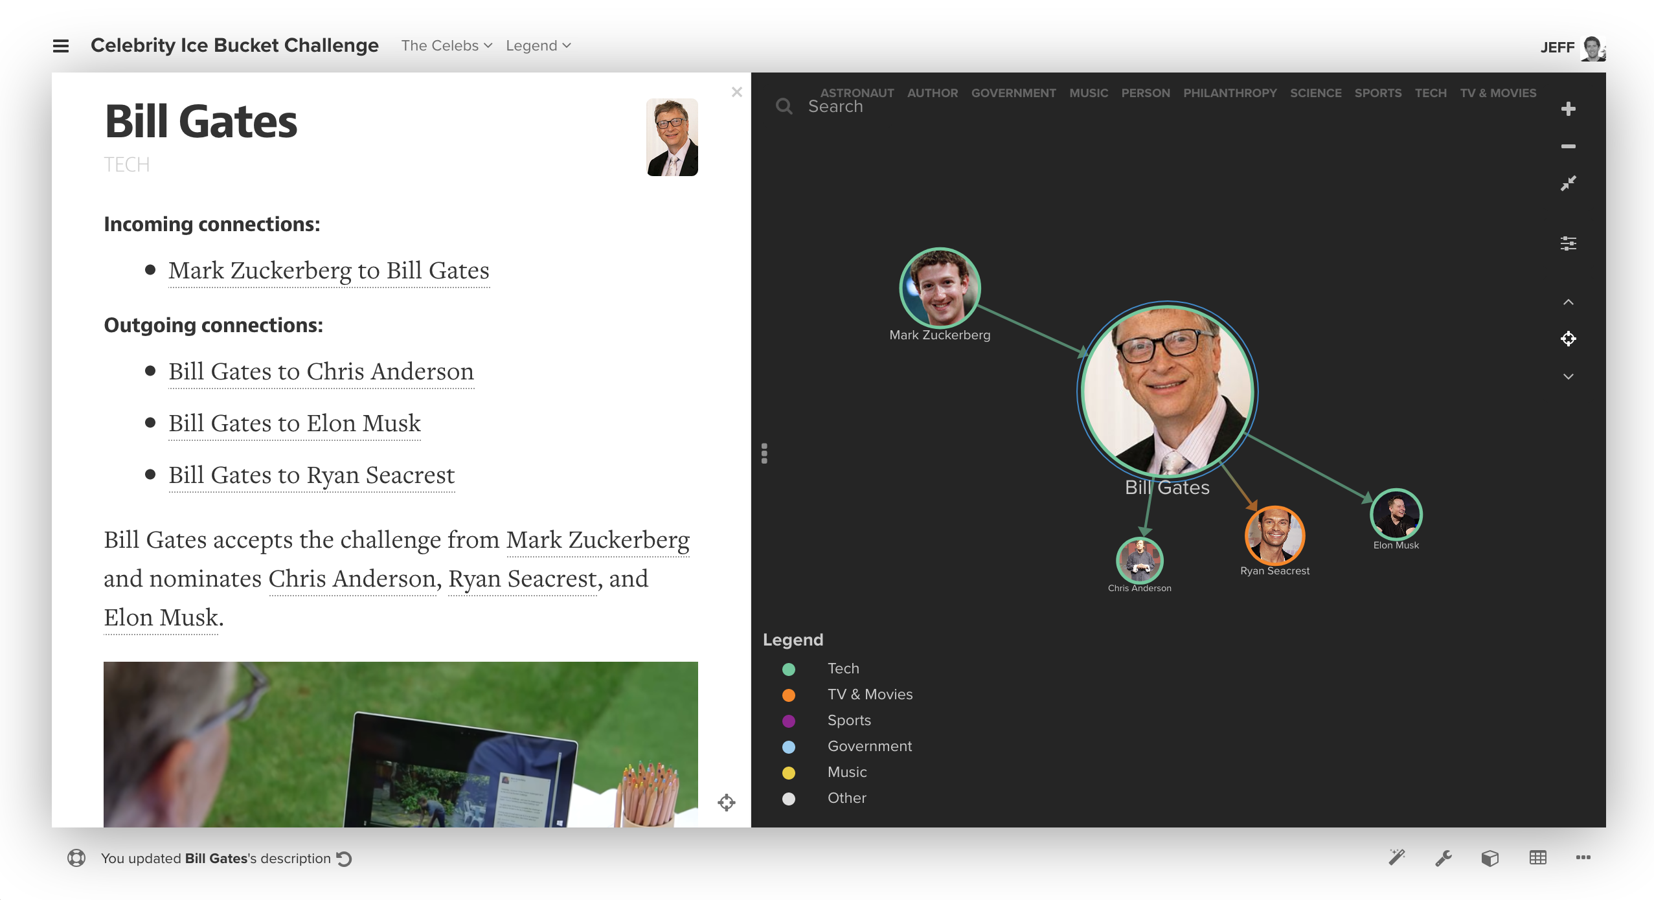The image size is (1654, 900).
Task: Click the cube blueprint icon
Action: pyautogui.click(x=1490, y=858)
